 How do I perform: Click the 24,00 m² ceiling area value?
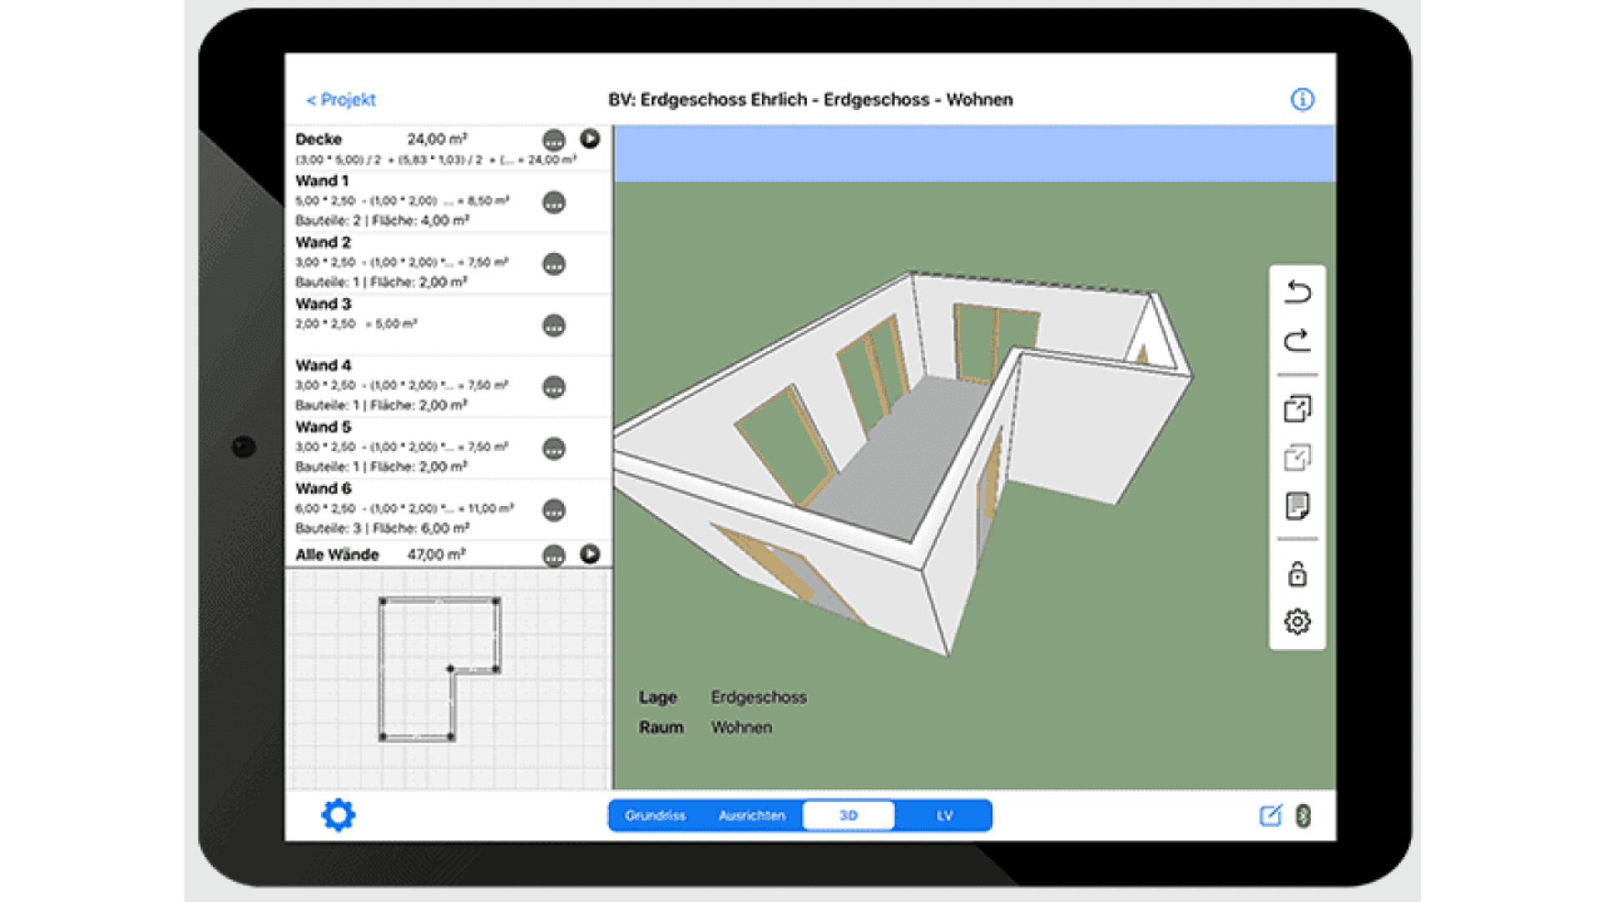(437, 139)
